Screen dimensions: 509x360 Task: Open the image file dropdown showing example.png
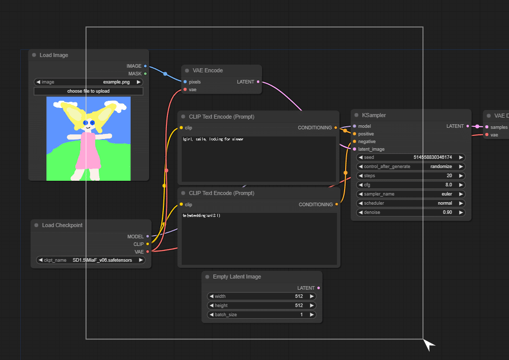(88, 82)
